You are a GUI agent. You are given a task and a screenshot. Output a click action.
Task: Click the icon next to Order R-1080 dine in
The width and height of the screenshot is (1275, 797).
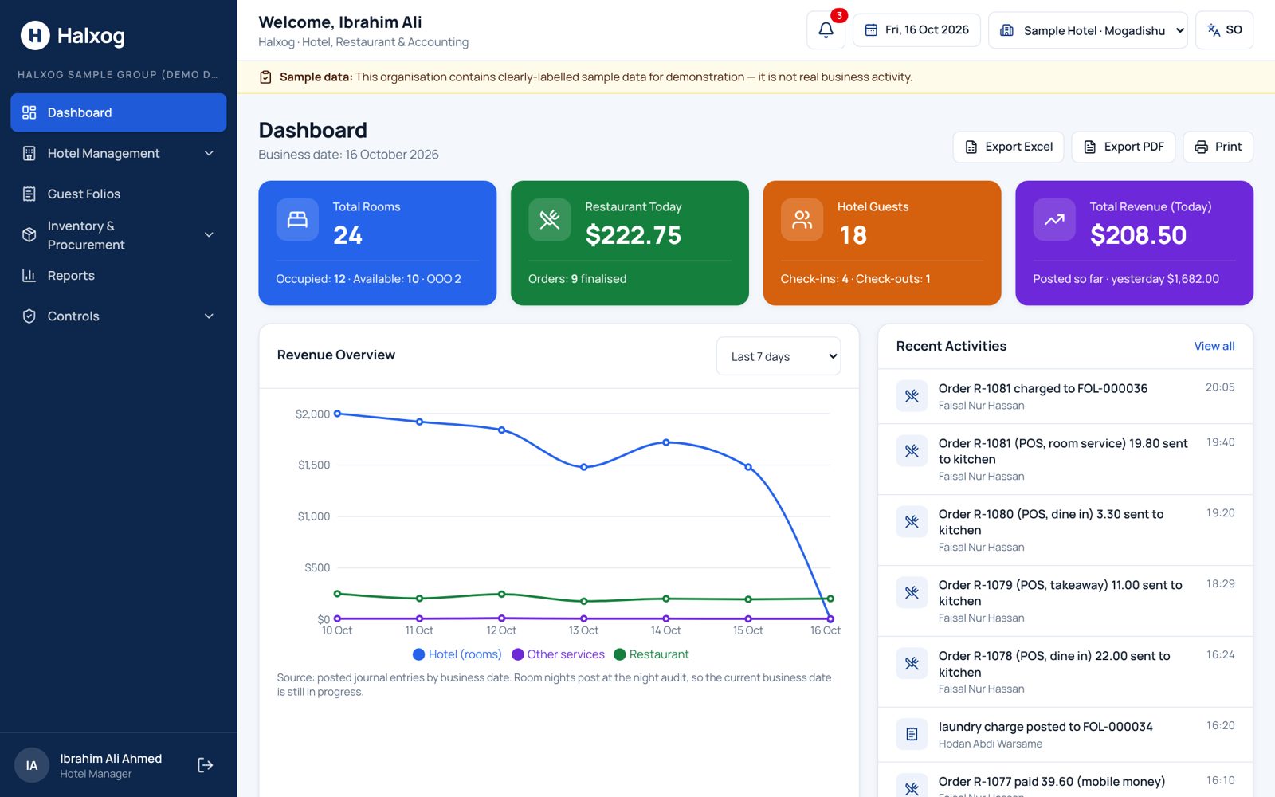coord(912,522)
